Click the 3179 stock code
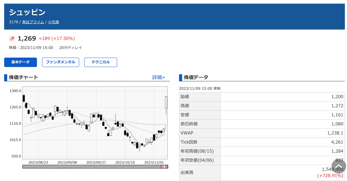The height and width of the screenshot is (181, 347). [x=13, y=22]
